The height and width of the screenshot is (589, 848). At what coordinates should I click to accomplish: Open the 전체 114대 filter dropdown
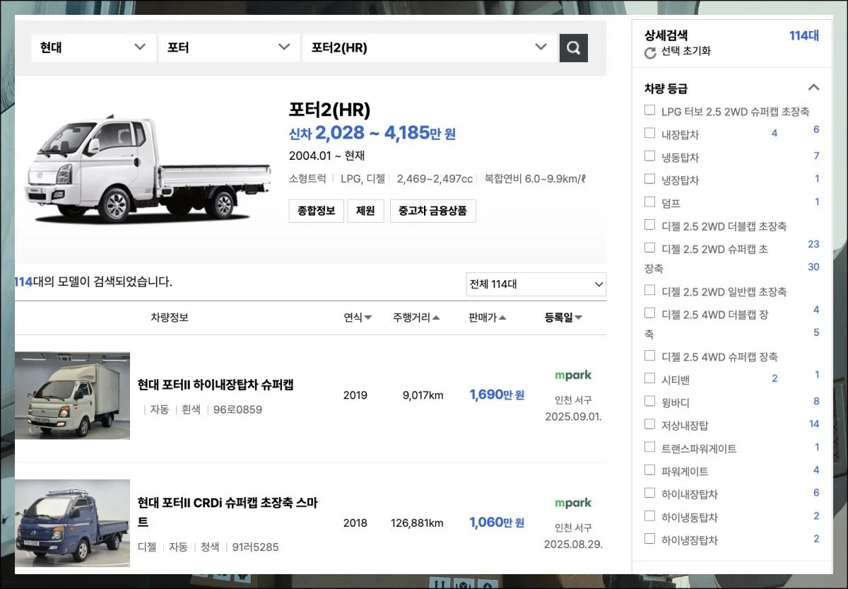point(536,284)
